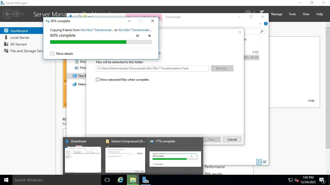Viewport: 330px width, 185px height.
Task: Launch Internet Explorer from taskbar
Action: pos(120,180)
